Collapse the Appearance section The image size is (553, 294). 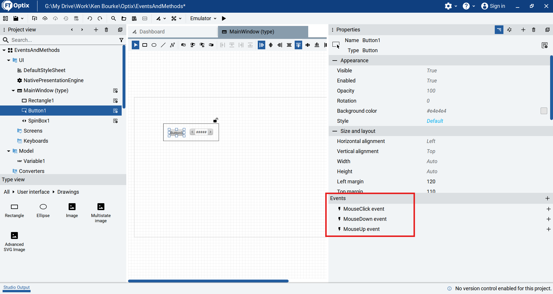pyautogui.click(x=335, y=61)
